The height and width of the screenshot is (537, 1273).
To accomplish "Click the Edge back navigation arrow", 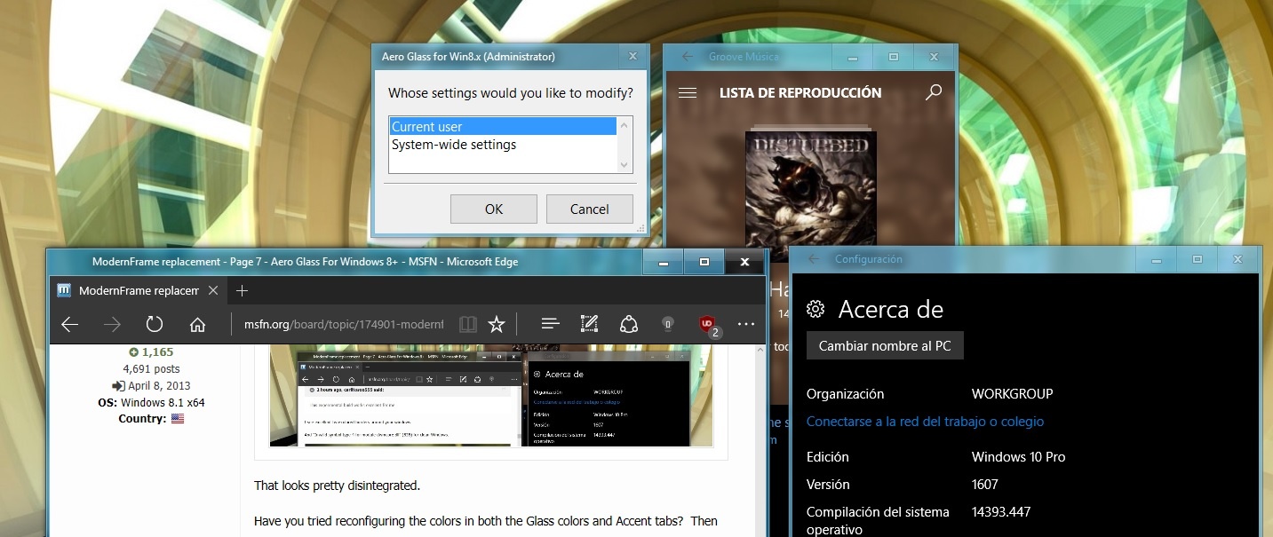I will coord(70,325).
